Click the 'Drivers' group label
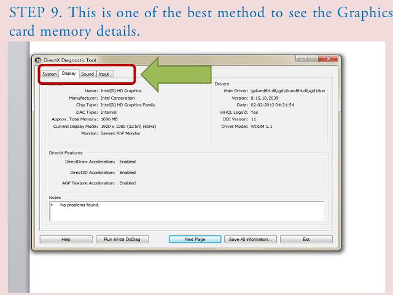This screenshot has height=295, width=393. [x=222, y=84]
